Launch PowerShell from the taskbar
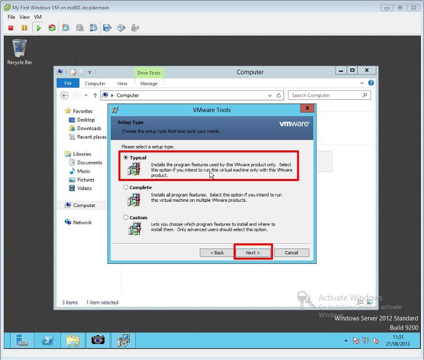 [48, 340]
